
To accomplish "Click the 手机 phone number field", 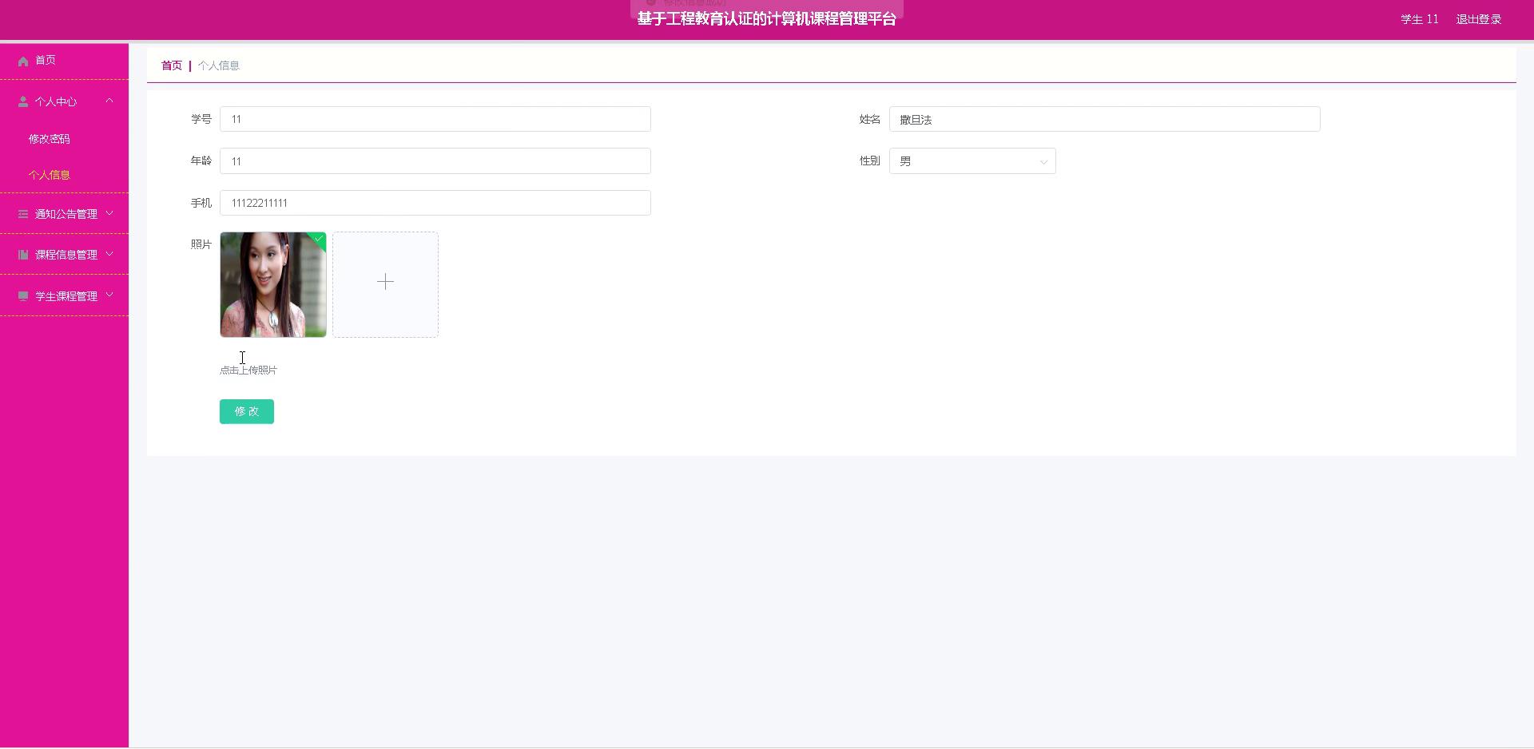I will [435, 203].
